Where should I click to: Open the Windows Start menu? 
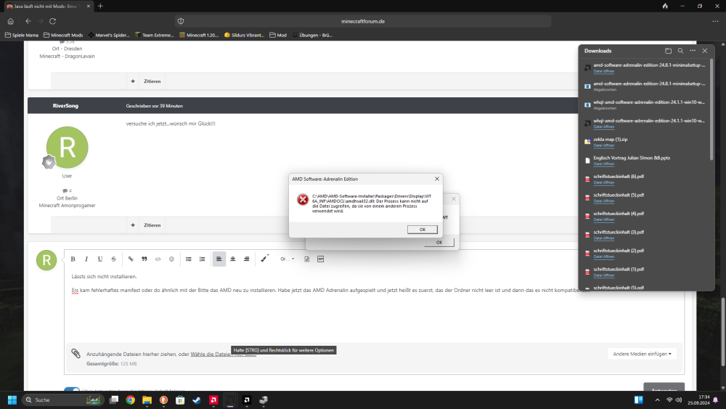tap(12, 400)
